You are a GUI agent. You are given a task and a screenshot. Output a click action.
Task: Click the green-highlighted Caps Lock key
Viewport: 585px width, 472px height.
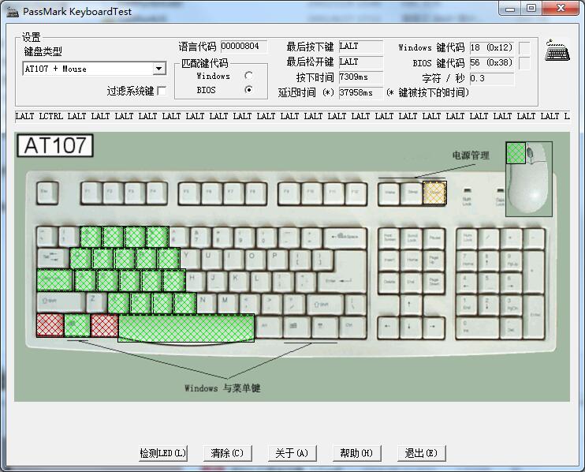point(54,280)
